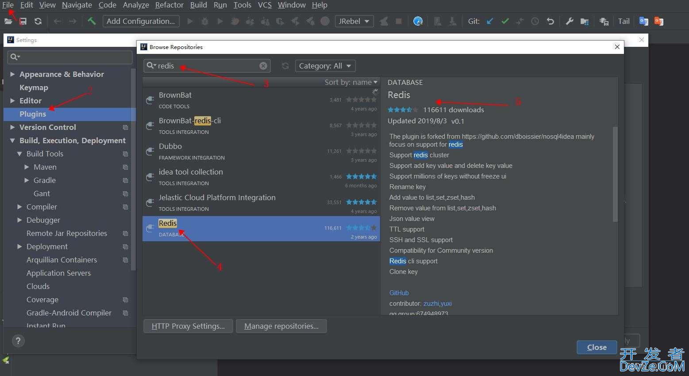The width and height of the screenshot is (689, 376).
Task: Expand the Version Control node
Action: [x=12, y=127]
